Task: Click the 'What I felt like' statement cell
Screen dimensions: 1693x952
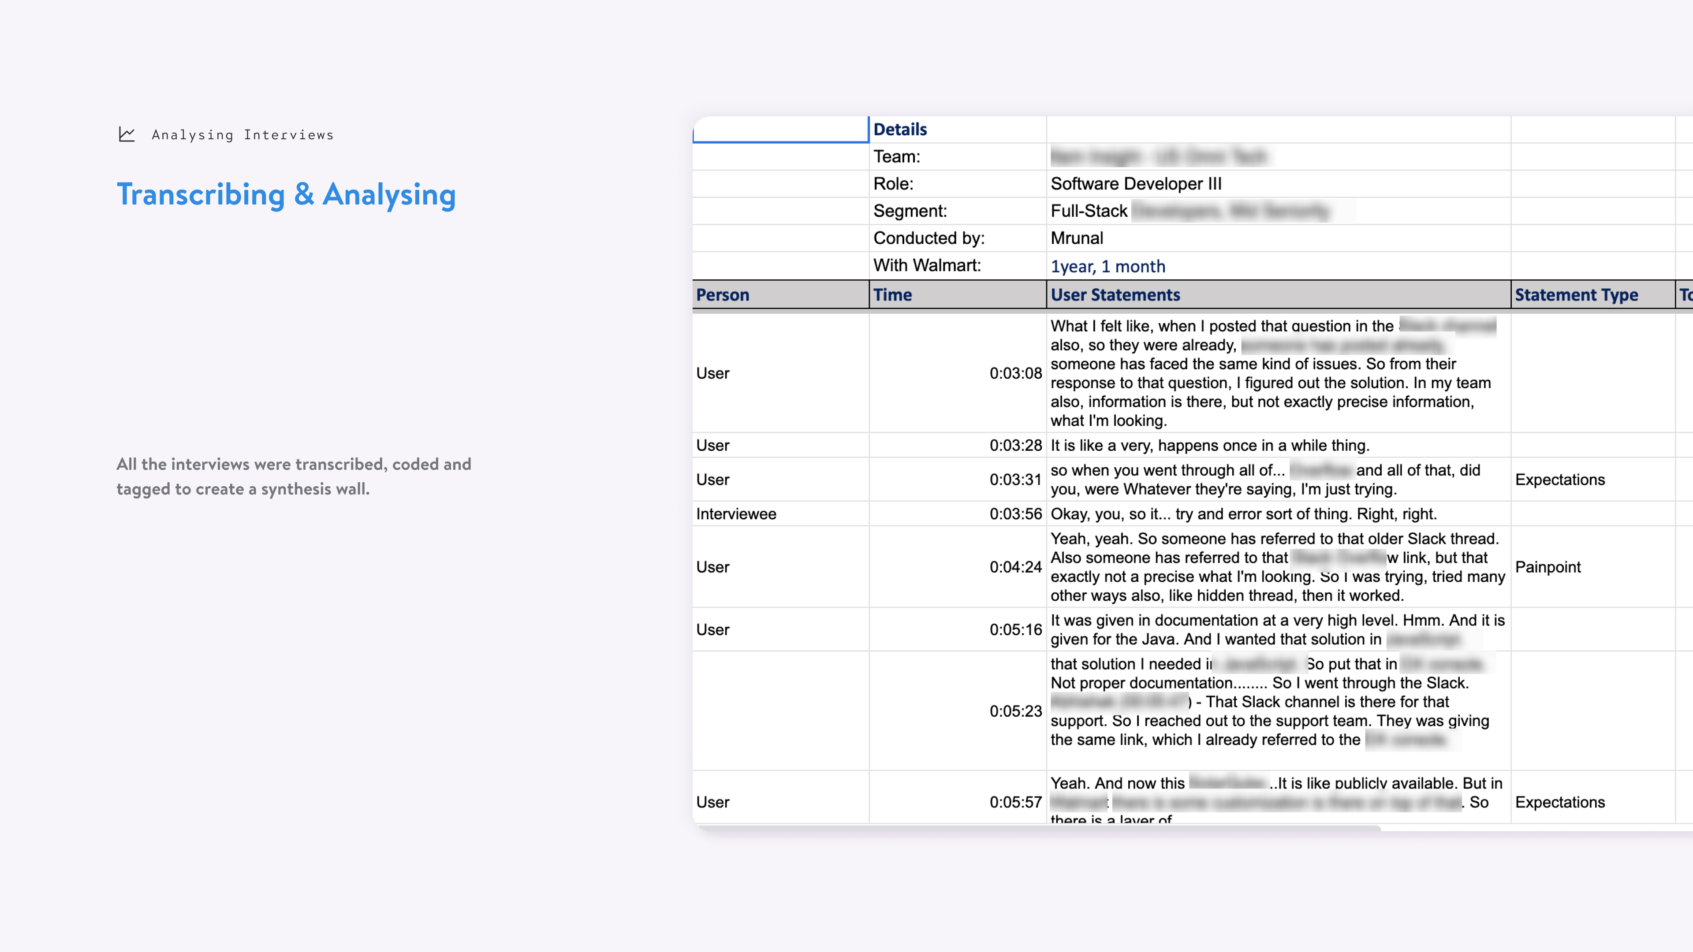Action: 1278,373
